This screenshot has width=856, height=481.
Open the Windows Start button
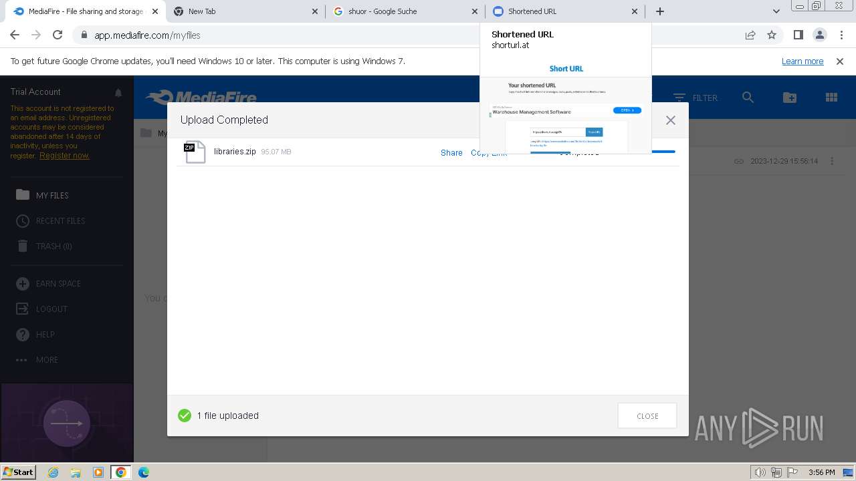(18, 472)
